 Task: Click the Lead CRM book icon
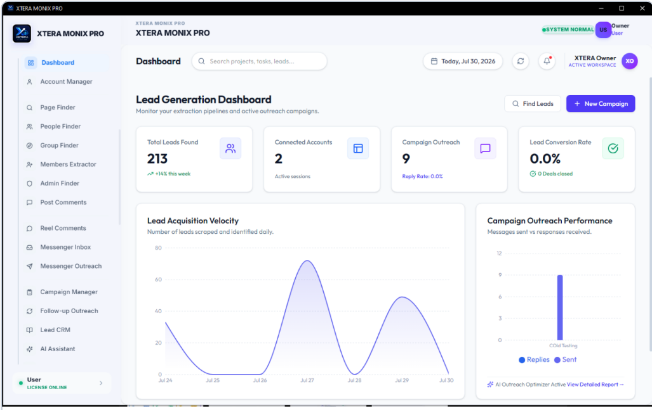pos(30,330)
